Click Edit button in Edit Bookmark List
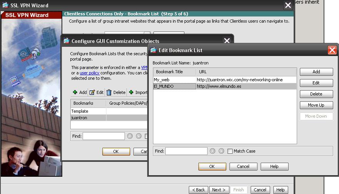 coord(316,83)
